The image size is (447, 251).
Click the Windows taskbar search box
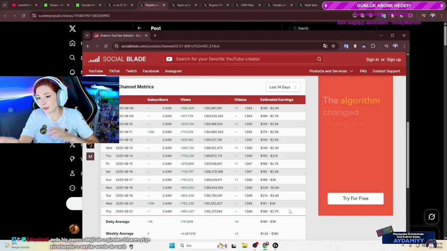tap(203, 245)
